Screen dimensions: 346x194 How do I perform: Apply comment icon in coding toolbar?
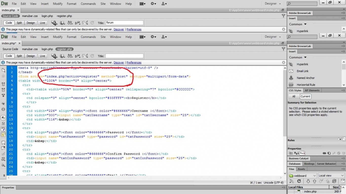4,143
